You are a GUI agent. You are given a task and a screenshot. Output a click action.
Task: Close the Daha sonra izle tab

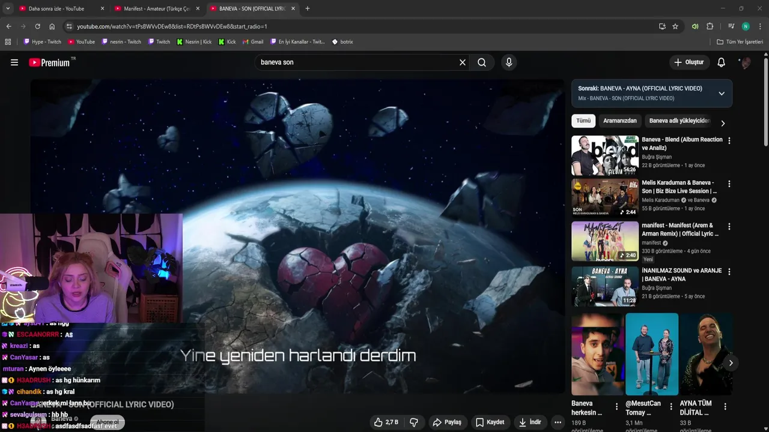(x=102, y=8)
